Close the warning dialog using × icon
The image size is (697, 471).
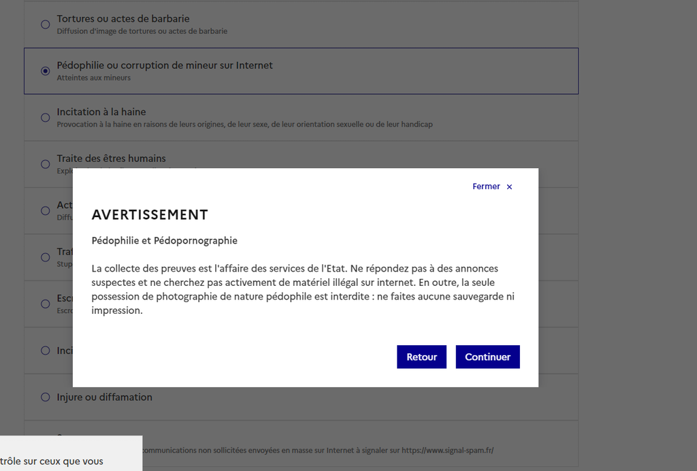coord(509,187)
